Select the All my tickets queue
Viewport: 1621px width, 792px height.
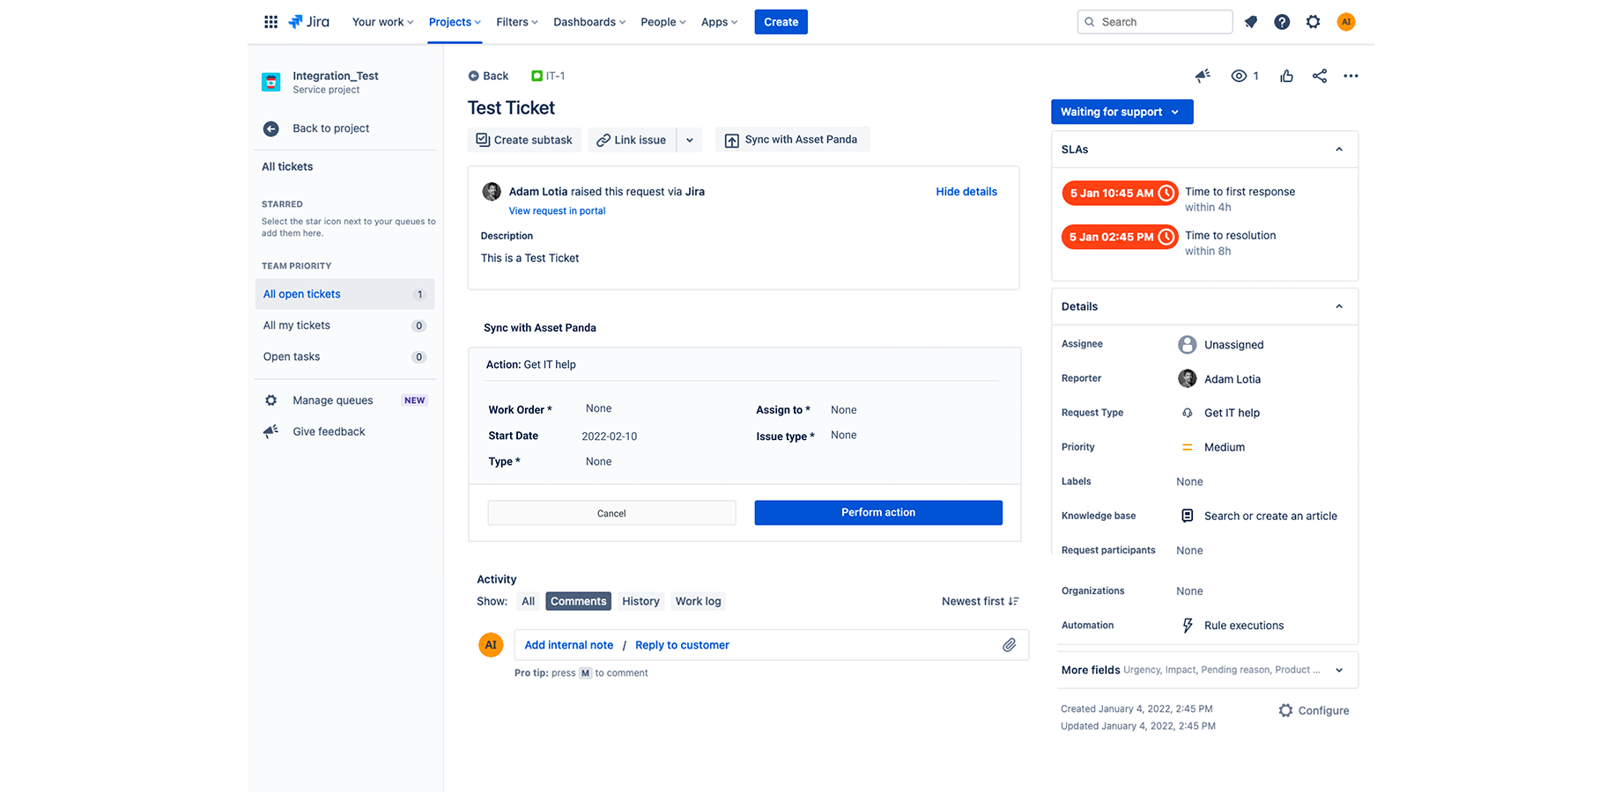click(344, 326)
